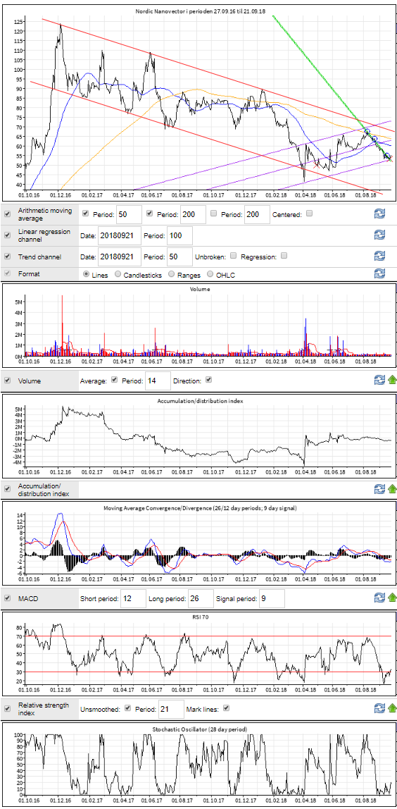The image size is (397, 809).
Task: Refresh the MACD indicator
Action: click(379, 598)
